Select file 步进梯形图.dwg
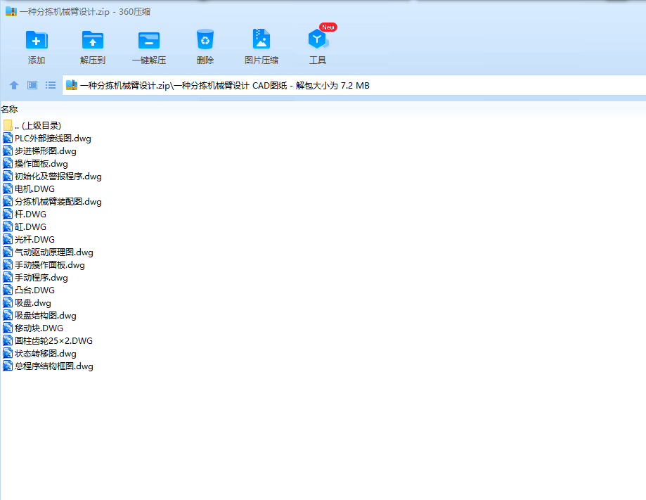Image resolution: width=646 pixels, height=500 pixels. (45, 151)
